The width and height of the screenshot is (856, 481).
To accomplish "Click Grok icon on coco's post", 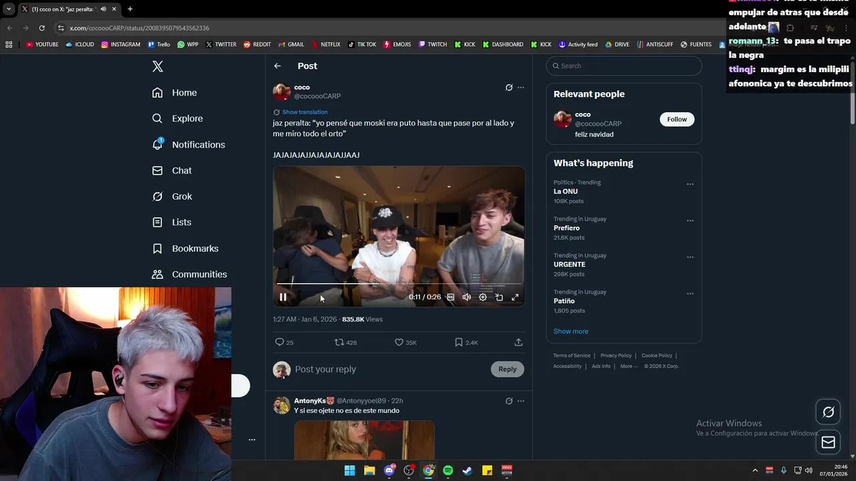I will [x=509, y=88].
